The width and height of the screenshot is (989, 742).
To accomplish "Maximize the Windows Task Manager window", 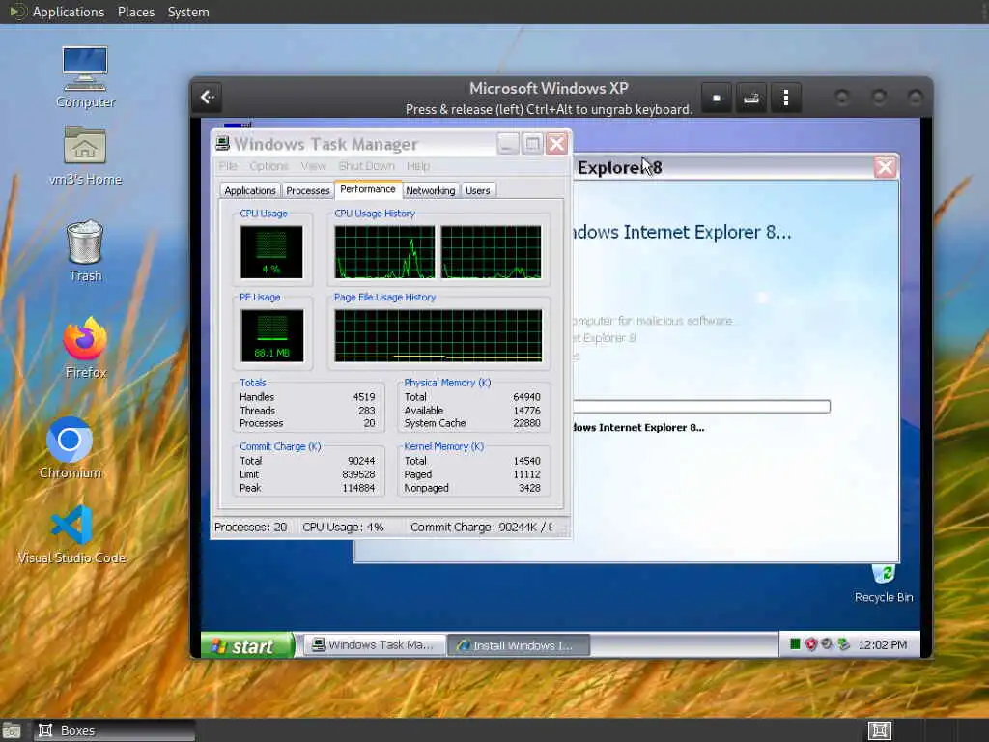I will click(x=532, y=144).
